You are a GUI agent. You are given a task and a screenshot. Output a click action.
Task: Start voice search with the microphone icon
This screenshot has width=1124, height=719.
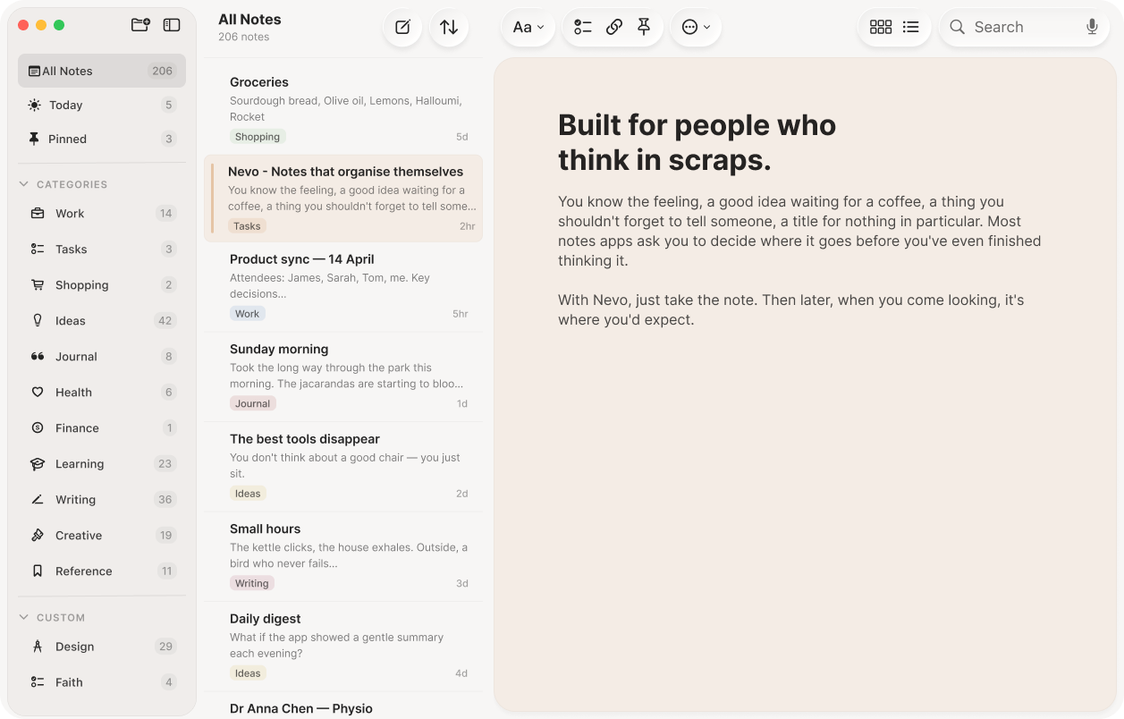point(1092,27)
